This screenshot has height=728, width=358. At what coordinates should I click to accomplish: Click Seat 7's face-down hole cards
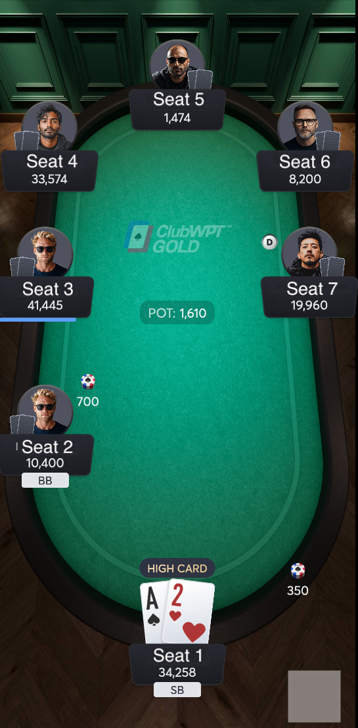tap(332, 267)
